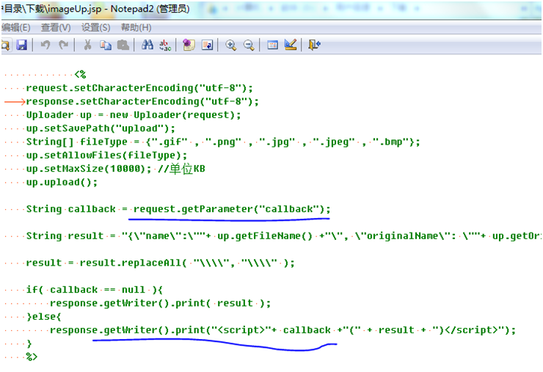This screenshot has height=372, width=543.
Task: Click request.getParameter("callback") text
Action: click(x=232, y=209)
